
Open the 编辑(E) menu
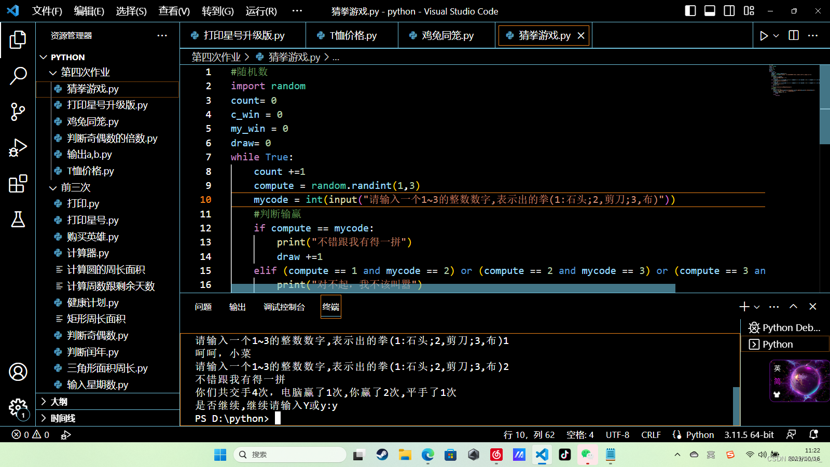coord(89,11)
